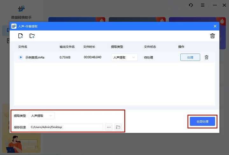Click the add folder icon

tap(32, 36)
